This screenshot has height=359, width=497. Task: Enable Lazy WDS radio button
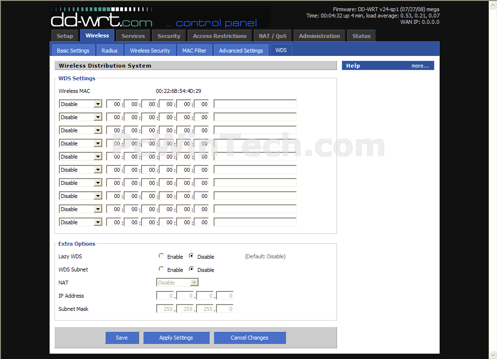(161, 256)
